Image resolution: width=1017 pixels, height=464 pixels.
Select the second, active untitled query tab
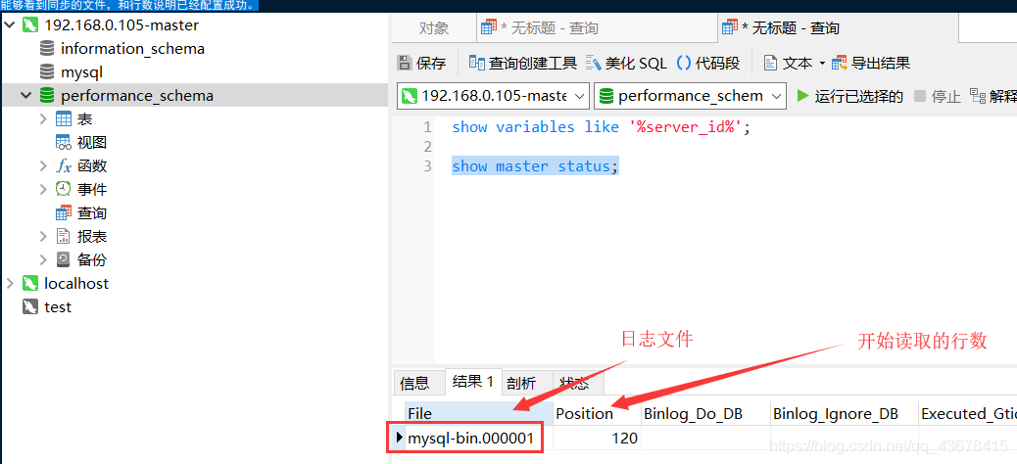click(838, 27)
